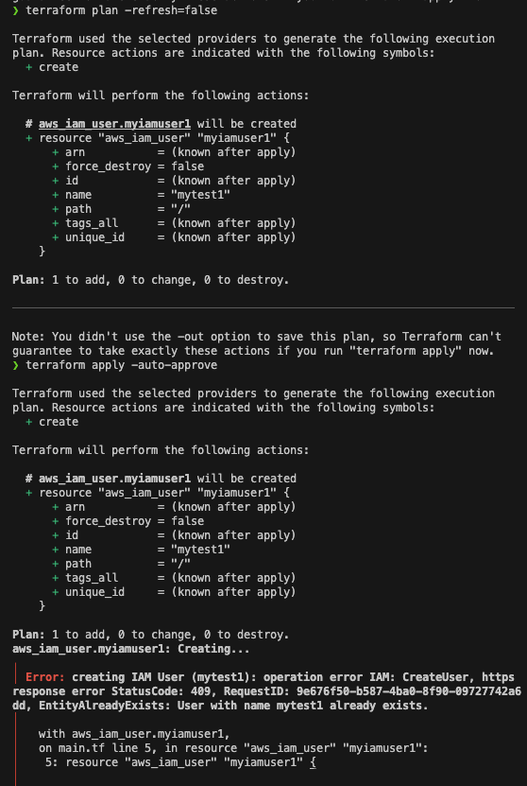The width and height of the screenshot is (527, 786).
Task: Click the underlined opening brace after "myiamuser1"
Action: click(313, 762)
